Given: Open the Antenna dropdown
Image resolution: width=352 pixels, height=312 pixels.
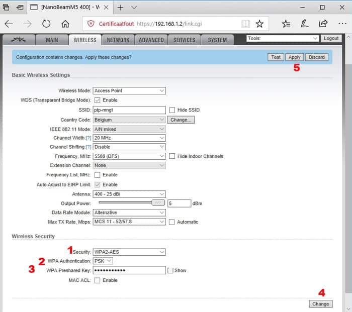Looking at the screenshot, I should pyautogui.click(x=129, y=194).
